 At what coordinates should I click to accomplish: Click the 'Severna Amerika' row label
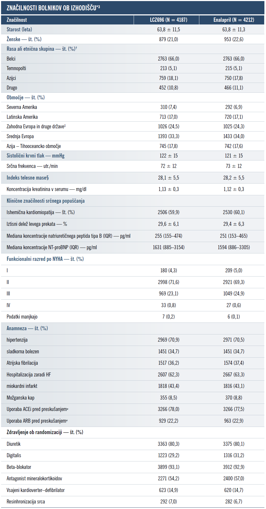(22, 107)
